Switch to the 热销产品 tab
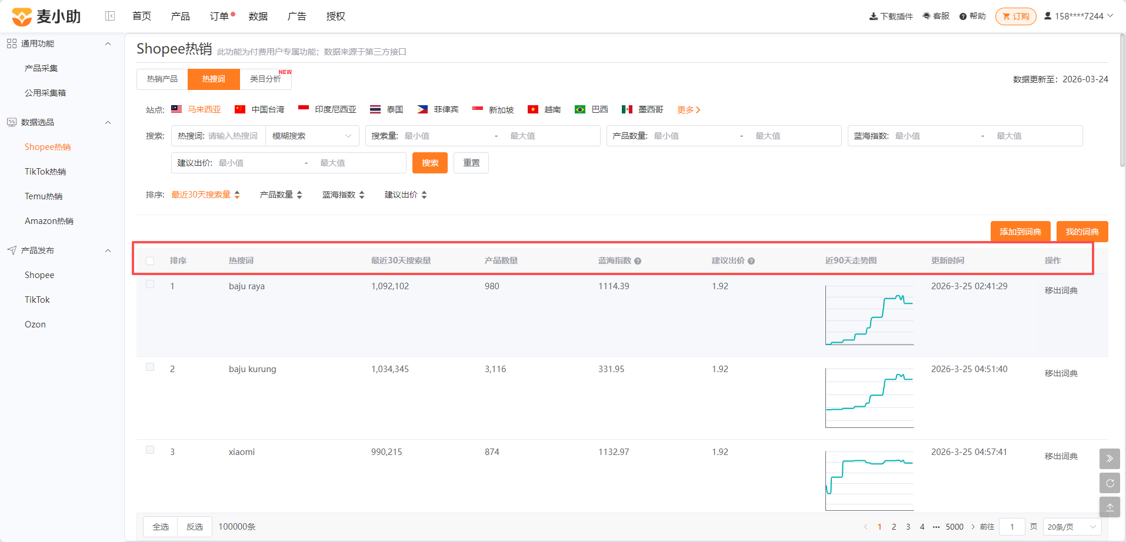 coord(162,79)
